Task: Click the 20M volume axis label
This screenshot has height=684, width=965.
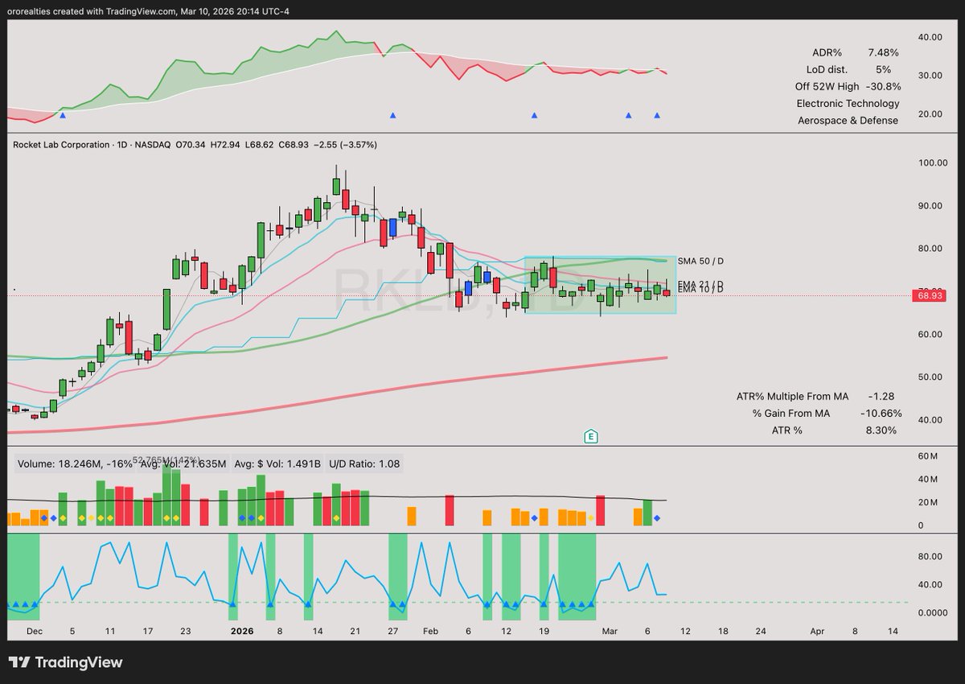Action: tap(928, 502)
